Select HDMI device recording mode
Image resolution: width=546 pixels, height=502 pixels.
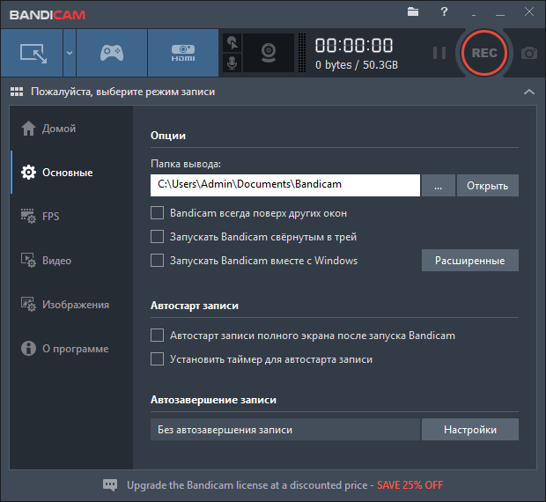click(x=182, y=53)
